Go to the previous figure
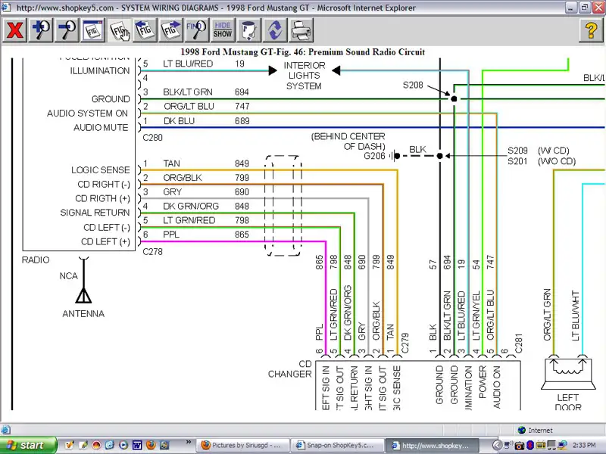The image size is (606, 454). point(145,30)
